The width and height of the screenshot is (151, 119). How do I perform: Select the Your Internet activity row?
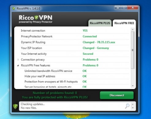pos(75,54)
